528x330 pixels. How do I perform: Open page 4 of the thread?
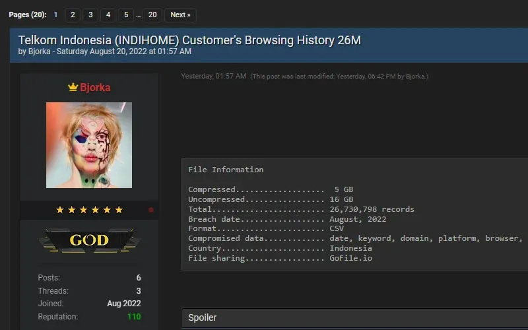108,15
